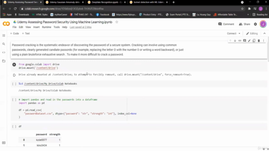The width and height of the screenshot is (269, 151).
Task: Mirror cell in tab icon
Action: [254, 41]
